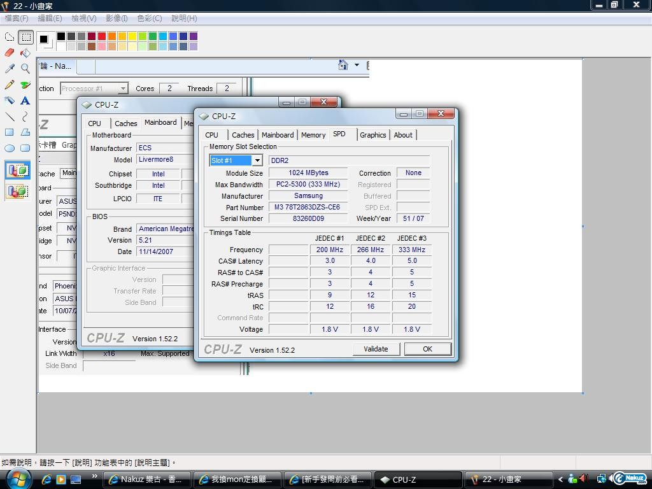This screenshot has height=489, width=652.
Task: Switch to the Memory tab in CPU-Z
Action: click(x=313, y=135)
